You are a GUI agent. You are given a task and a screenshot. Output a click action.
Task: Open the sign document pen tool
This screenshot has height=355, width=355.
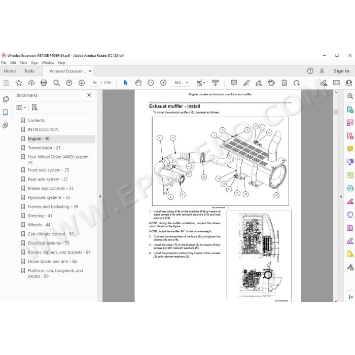[259, 83]
